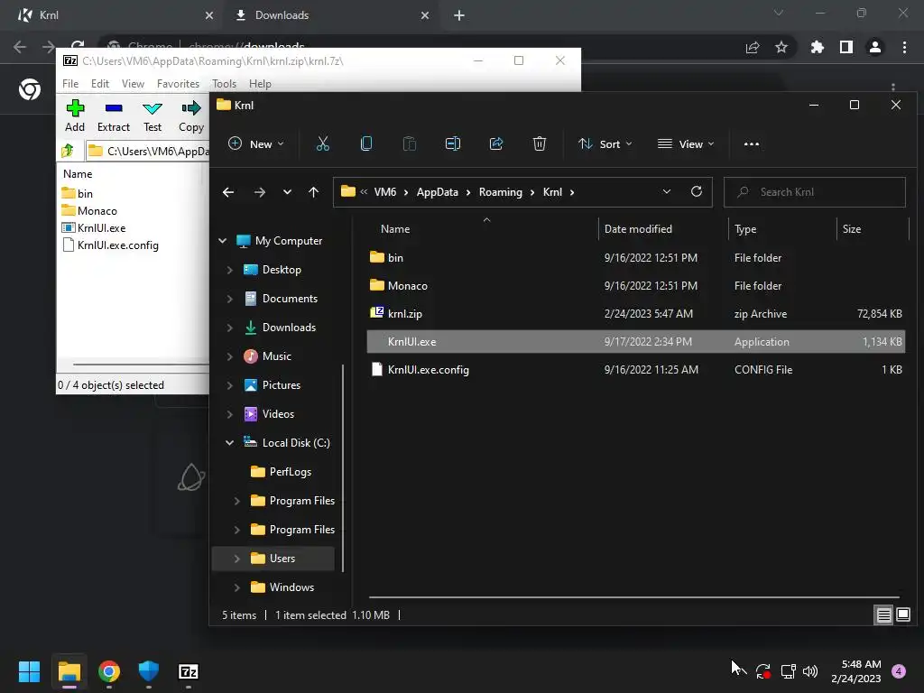The width and height of the screenshot is (924, 693).
Task: Open Chrome side panel icon
Action: [x=846, y=47]
